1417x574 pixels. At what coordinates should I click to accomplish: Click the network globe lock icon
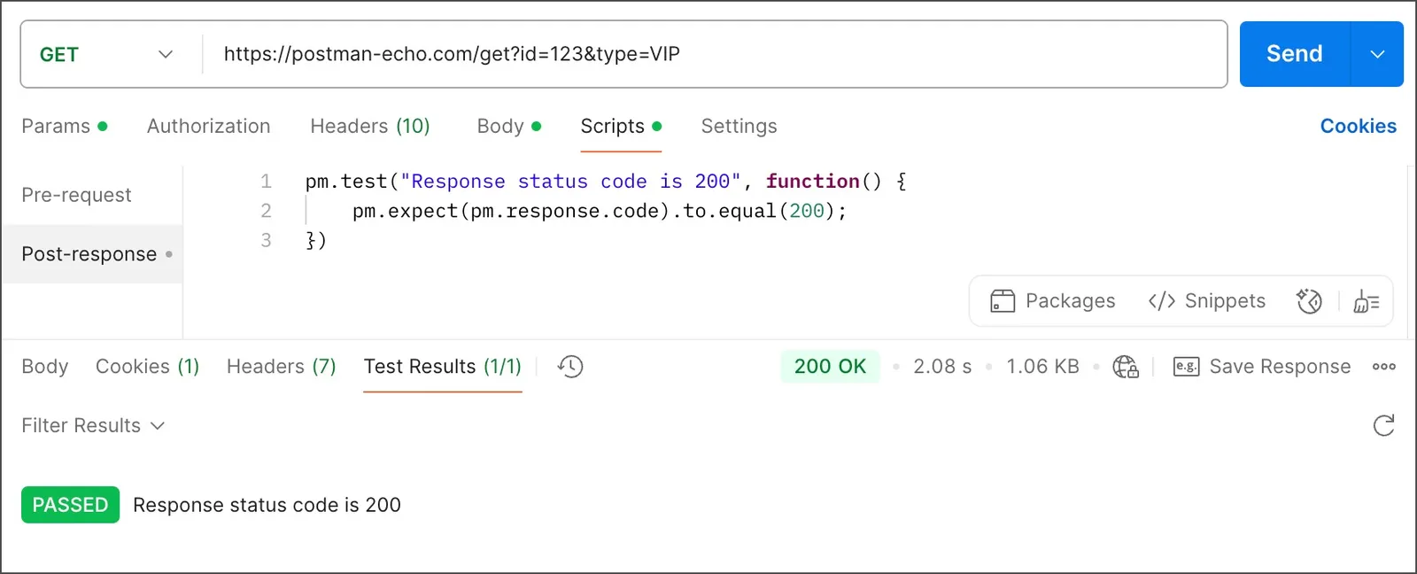tap(1126, 367)
